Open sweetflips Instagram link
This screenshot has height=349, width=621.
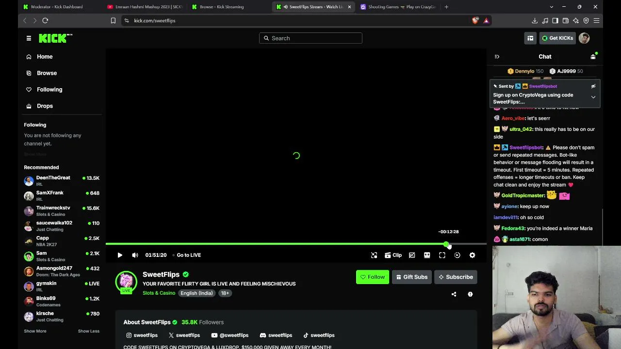coord(142,335)
